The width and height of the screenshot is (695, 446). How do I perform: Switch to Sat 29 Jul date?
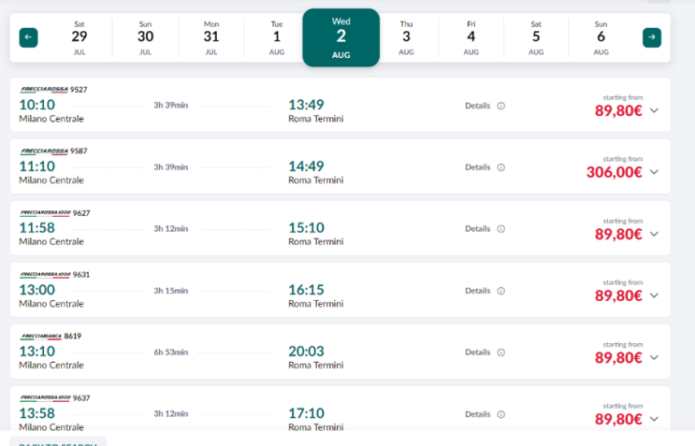tap(80, 37)
